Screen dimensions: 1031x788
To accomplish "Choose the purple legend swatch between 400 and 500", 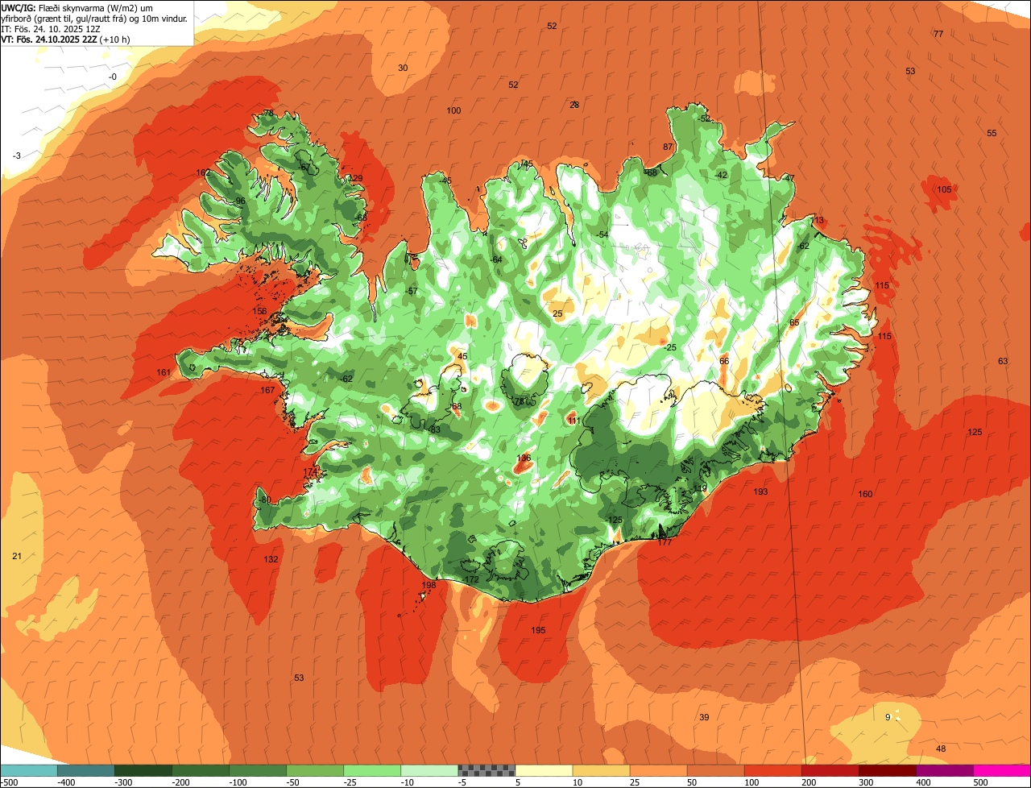I will [x=945, y=769].
